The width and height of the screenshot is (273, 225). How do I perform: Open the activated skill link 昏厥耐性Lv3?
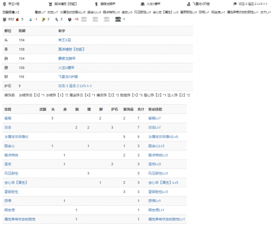coord(158,192)
